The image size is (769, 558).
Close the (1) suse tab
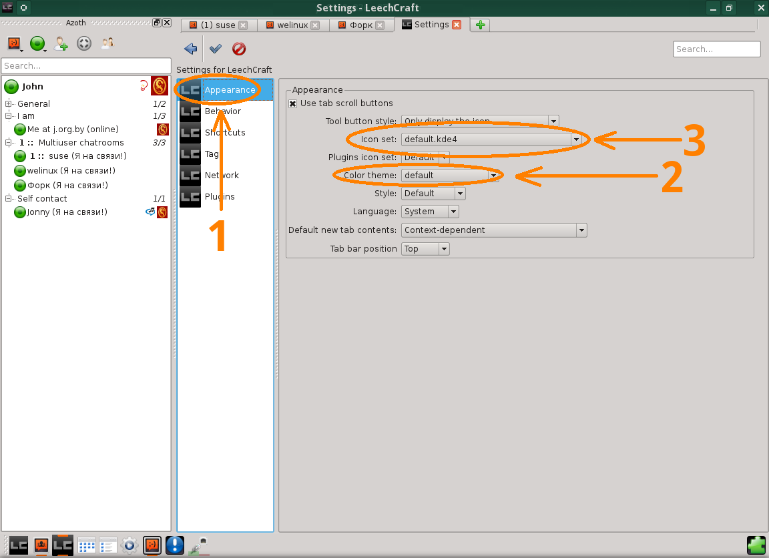(x=243, y=25)
